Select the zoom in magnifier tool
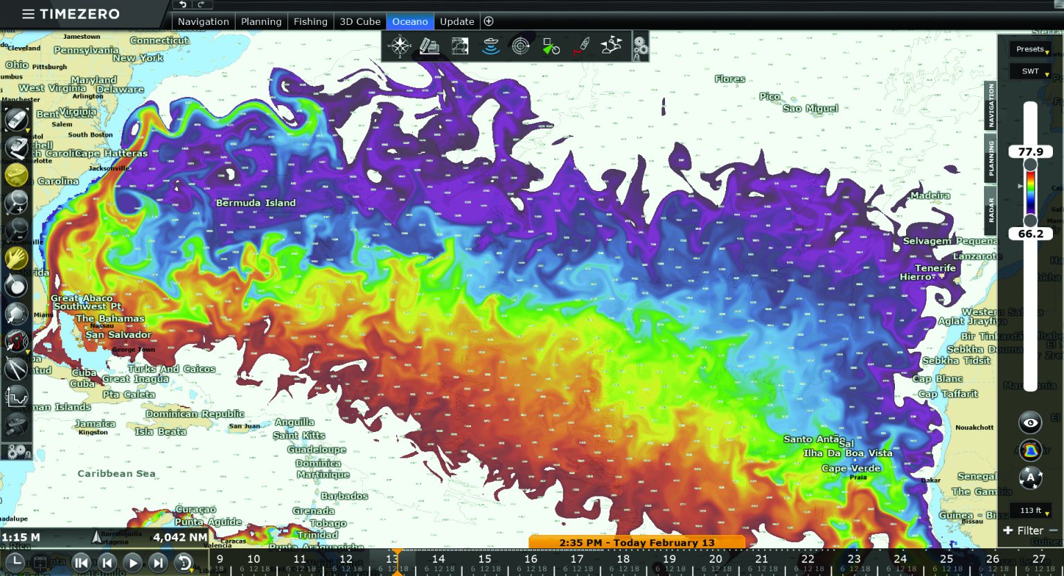Screen dimensions: 1064x576 click(16, 202)
